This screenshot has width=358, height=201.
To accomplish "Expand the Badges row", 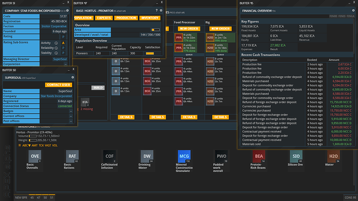I will pyautogui.click(x=38, y=111).
